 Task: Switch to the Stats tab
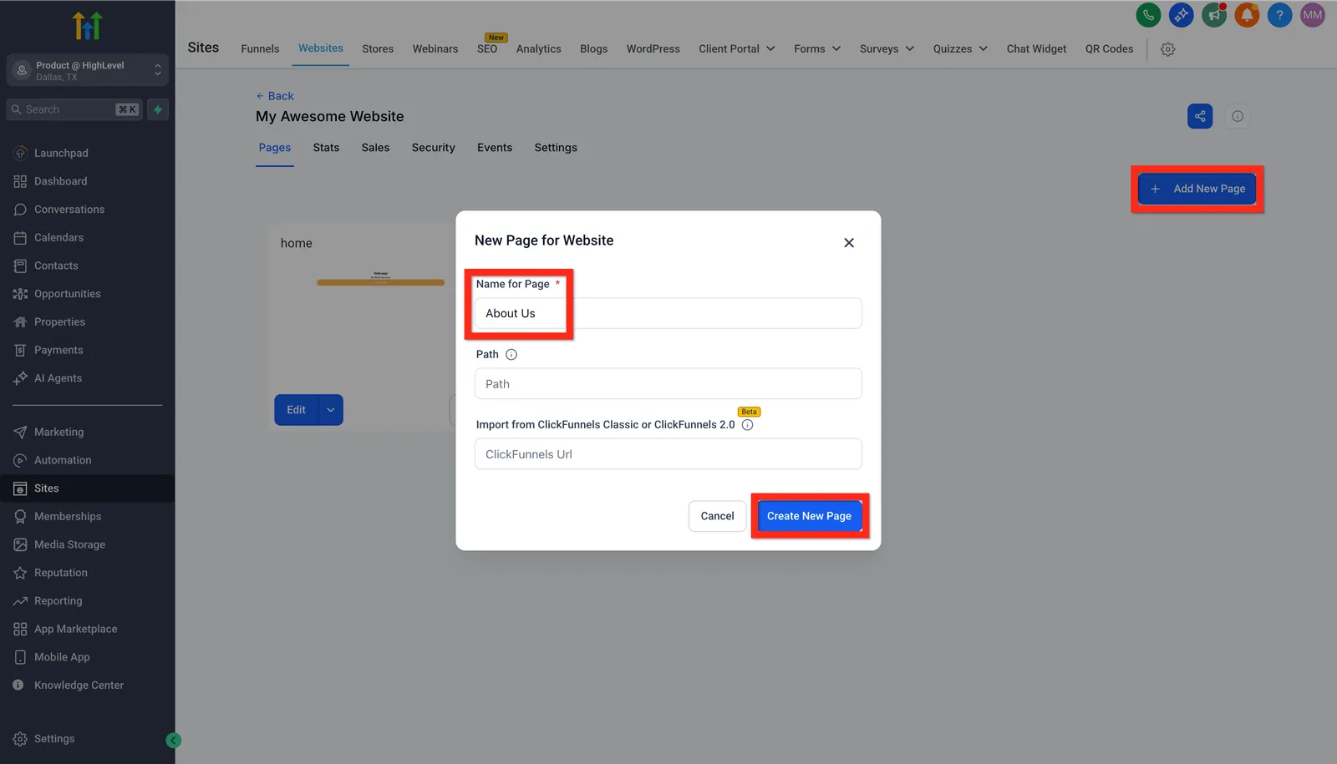(x=326, y=148)
